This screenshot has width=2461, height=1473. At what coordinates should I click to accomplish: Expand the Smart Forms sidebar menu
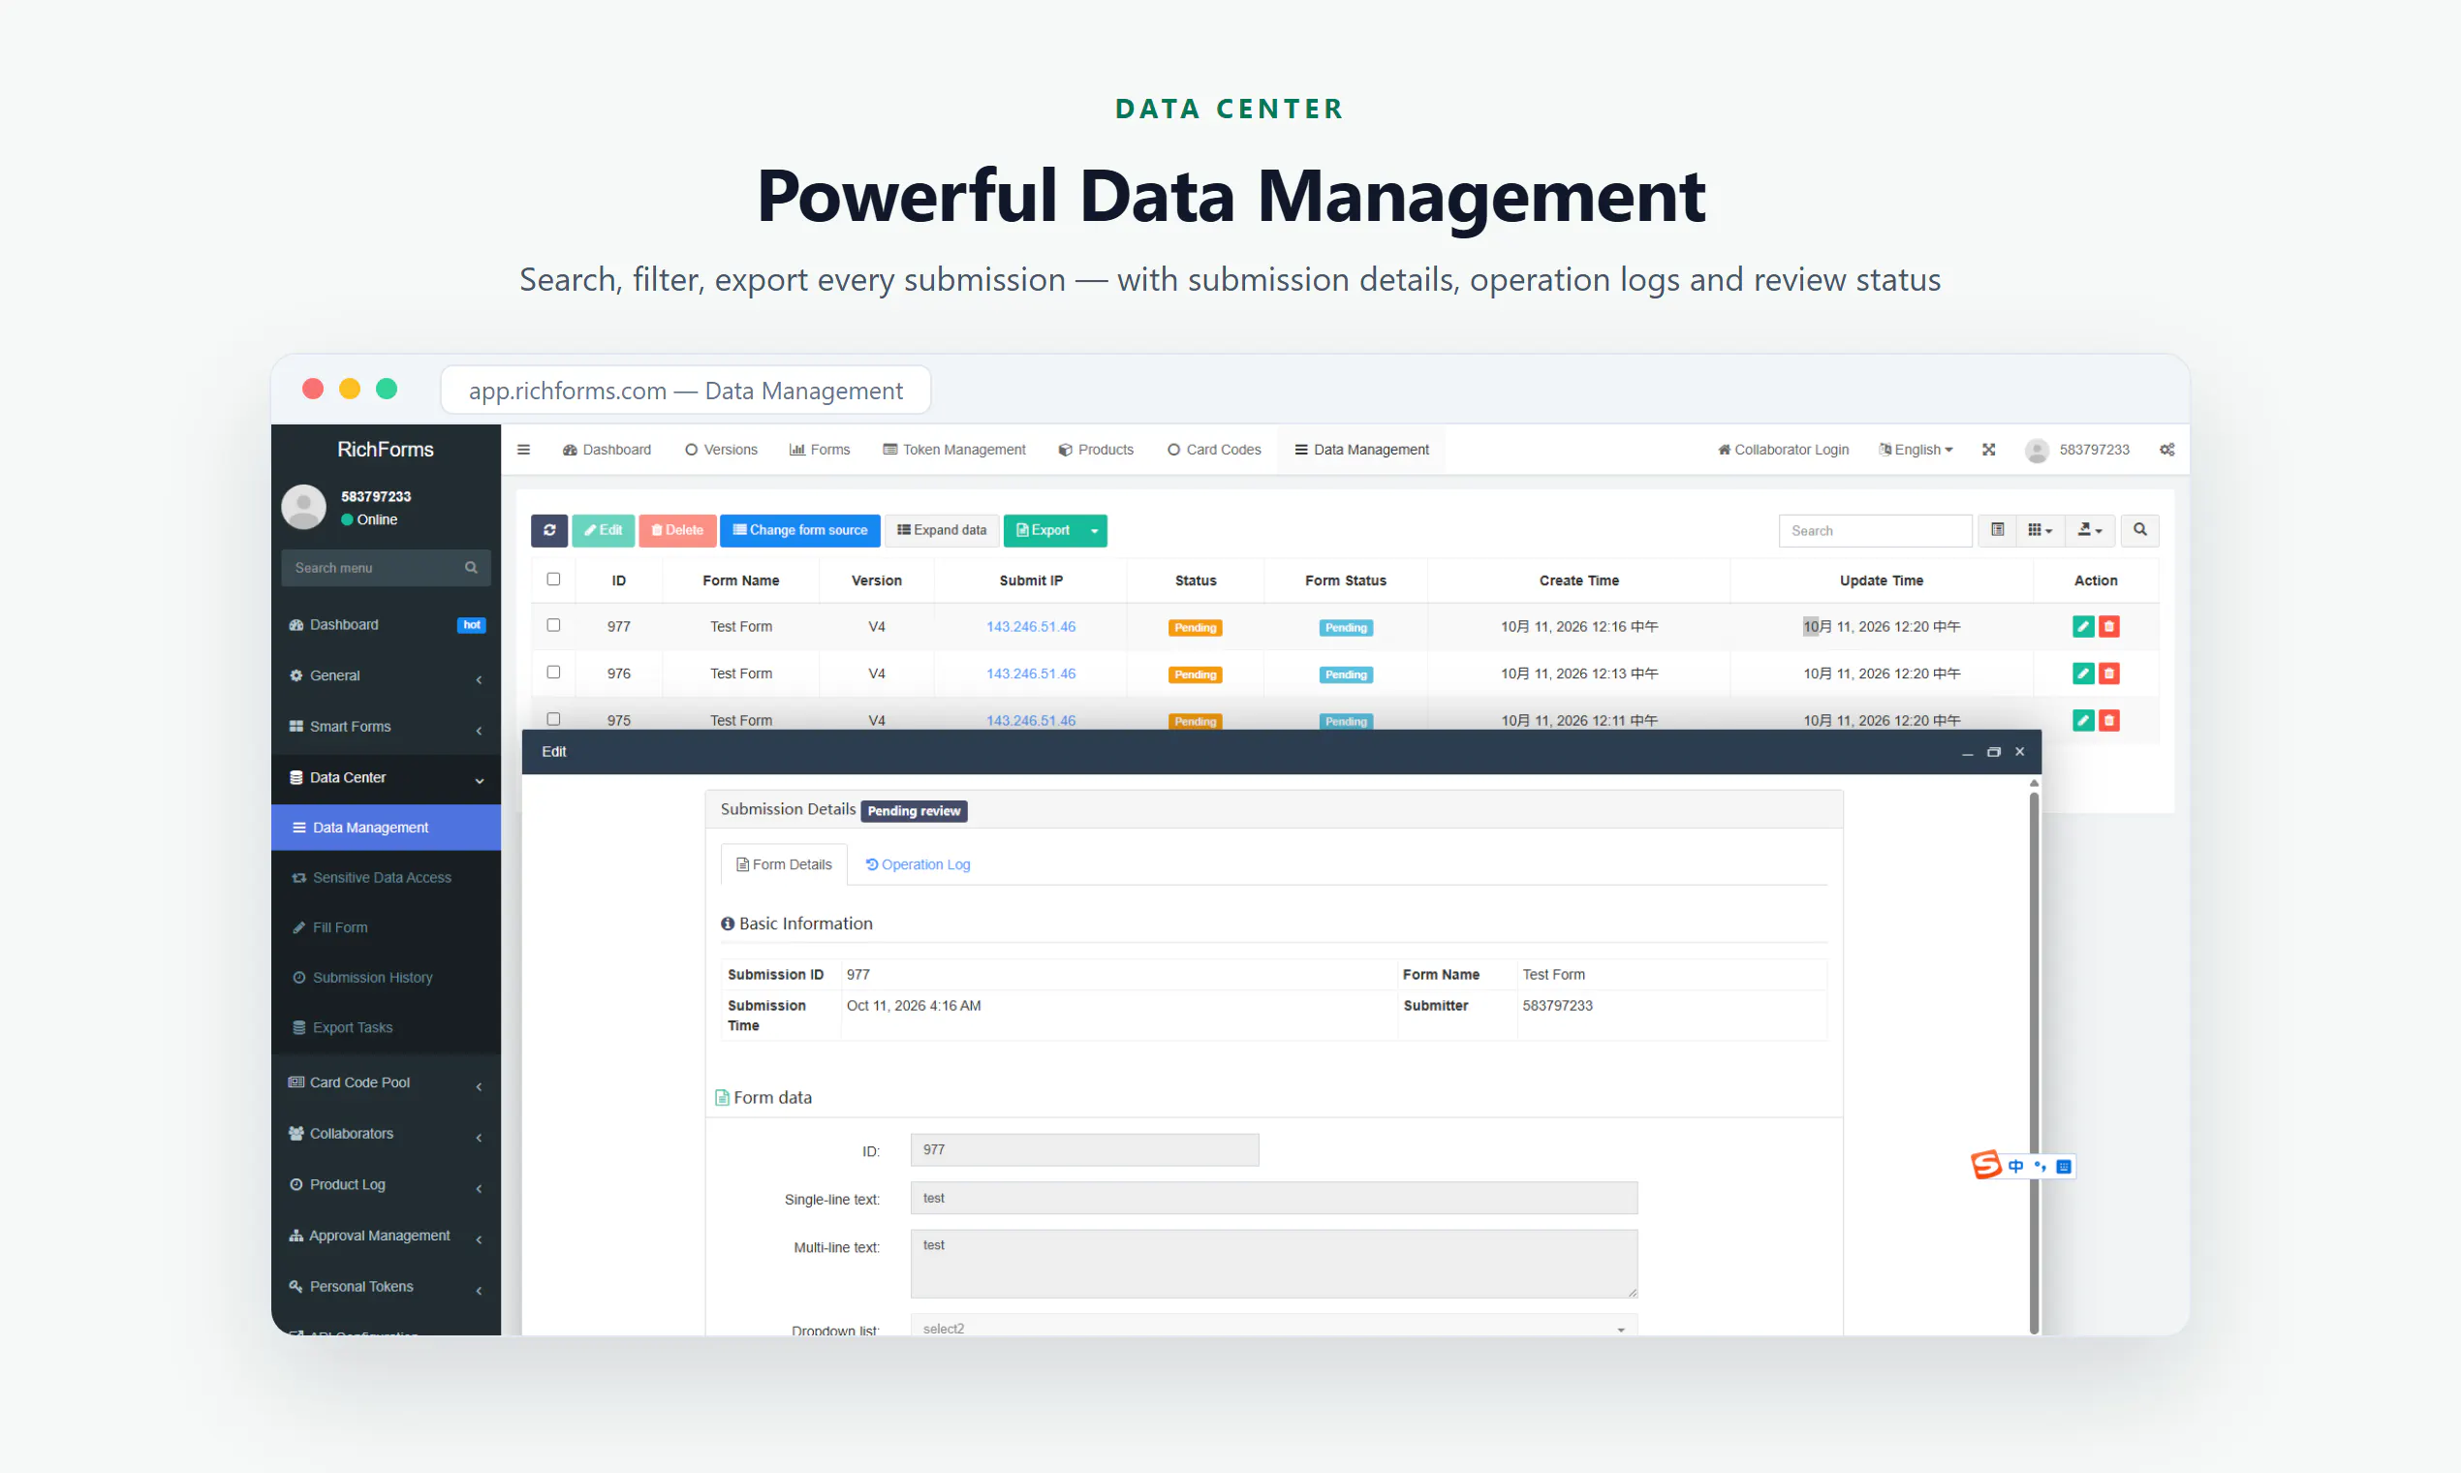click(386, 727)
